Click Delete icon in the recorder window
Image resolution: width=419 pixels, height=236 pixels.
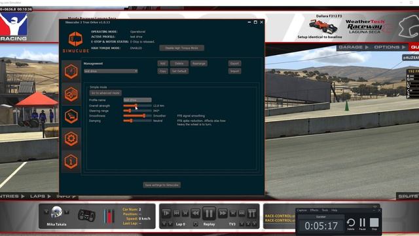click(351, 224)
